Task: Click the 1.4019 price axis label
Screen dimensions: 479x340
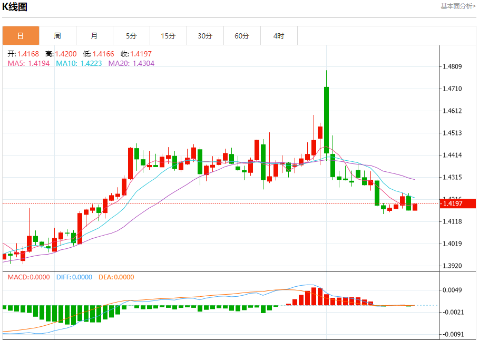Action: pyautogui.click(x=452, y=244)
